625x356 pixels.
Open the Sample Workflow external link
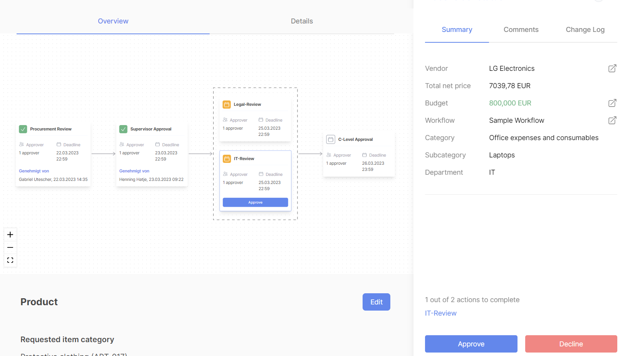(612, 120)
